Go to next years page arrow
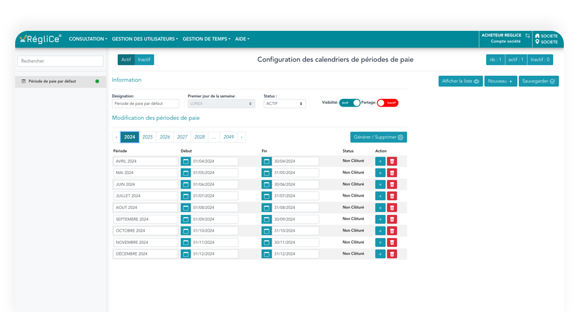The image size is (583, 312). point(242,137)
